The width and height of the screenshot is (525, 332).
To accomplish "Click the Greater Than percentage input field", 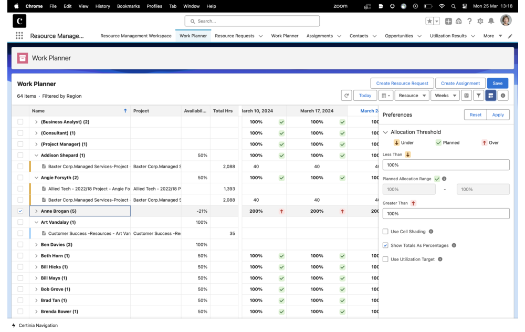I will 446,213.
